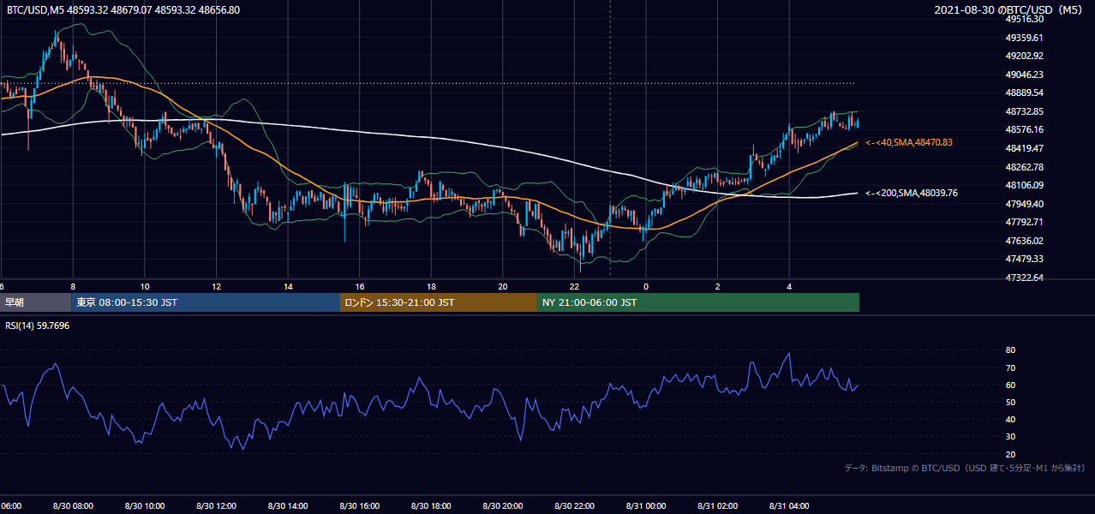Click the BTC/USD,M5 OHLC header text
The image size is (1095, 514).
(x=123, y=10)
